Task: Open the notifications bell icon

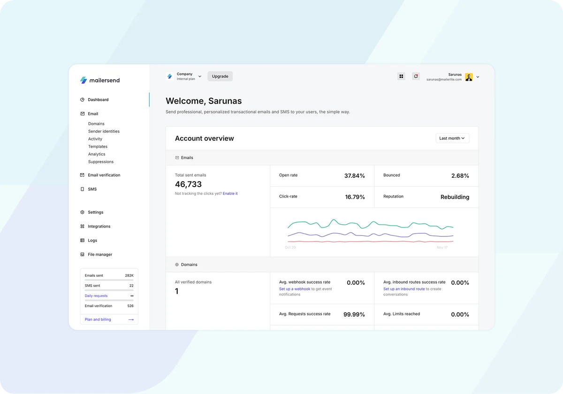Action: [416, 76]
